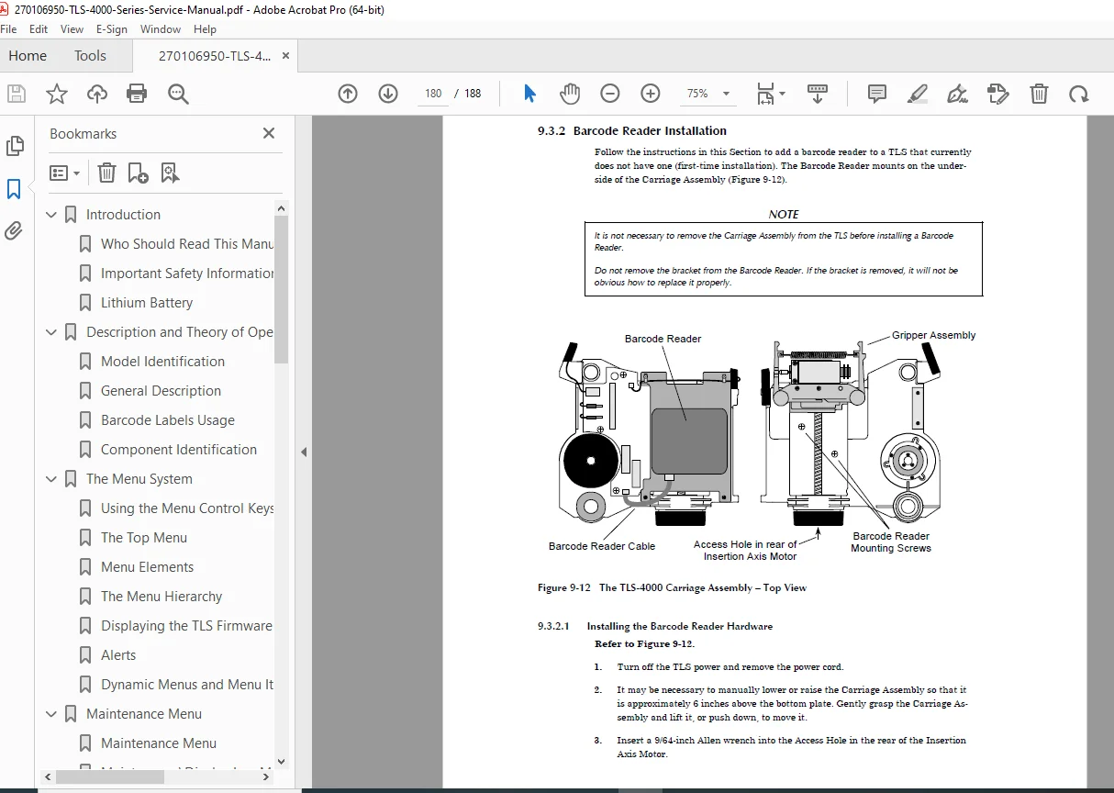Go to the next page arrow
Screen dimensions: 1114x793
[x=388, y=93]
